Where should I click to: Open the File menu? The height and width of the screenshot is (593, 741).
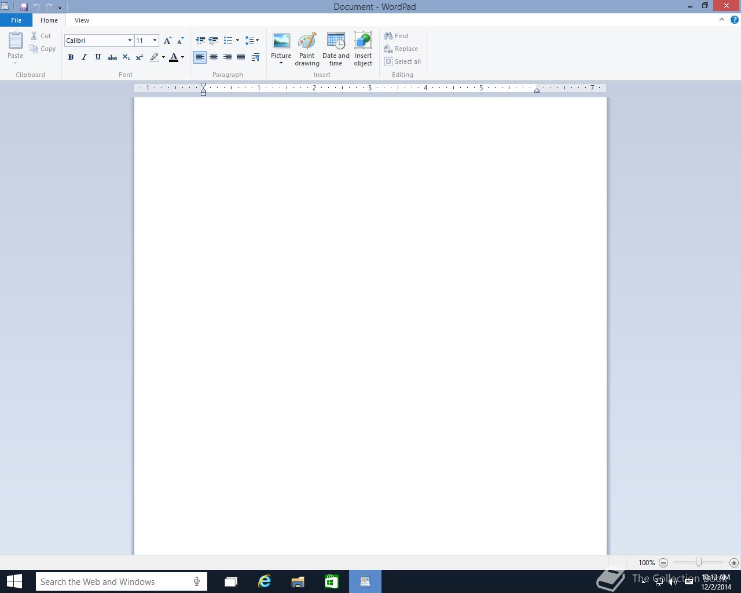(x=16, y=20)
